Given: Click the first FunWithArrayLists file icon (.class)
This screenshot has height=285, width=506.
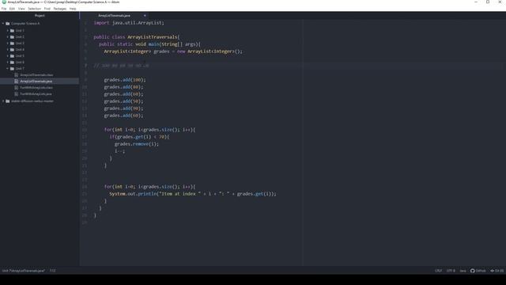Looking at the screenshot, I should [17, 88].
